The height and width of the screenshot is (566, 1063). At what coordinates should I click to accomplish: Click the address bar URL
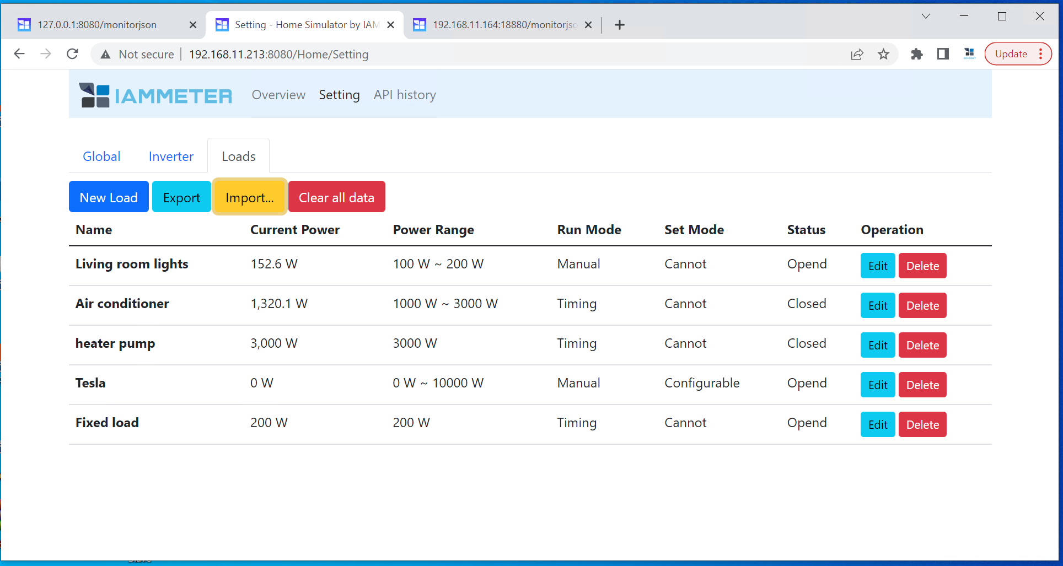pos(278,54)
